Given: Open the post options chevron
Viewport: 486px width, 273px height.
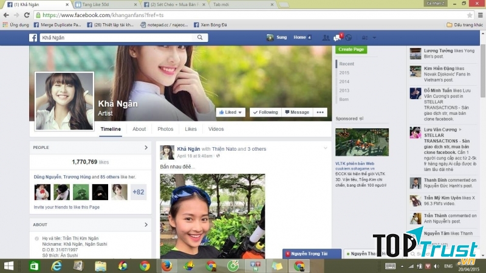Looking at the screenshot, I should 325,148.
